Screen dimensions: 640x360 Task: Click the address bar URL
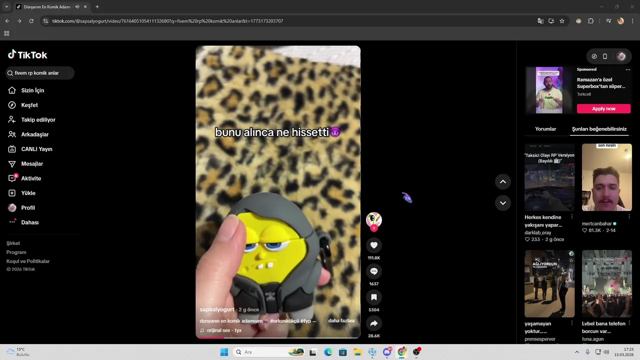[x=167, y=21]
